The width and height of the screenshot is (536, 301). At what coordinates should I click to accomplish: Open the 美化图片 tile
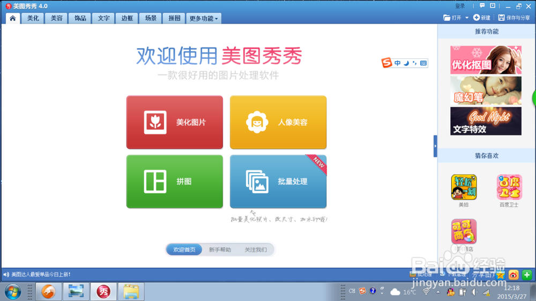(x=175, y=122)
